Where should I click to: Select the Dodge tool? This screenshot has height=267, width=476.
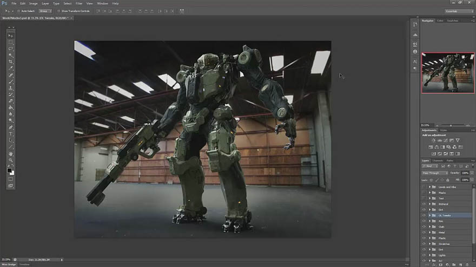click(x=11, y=121)
